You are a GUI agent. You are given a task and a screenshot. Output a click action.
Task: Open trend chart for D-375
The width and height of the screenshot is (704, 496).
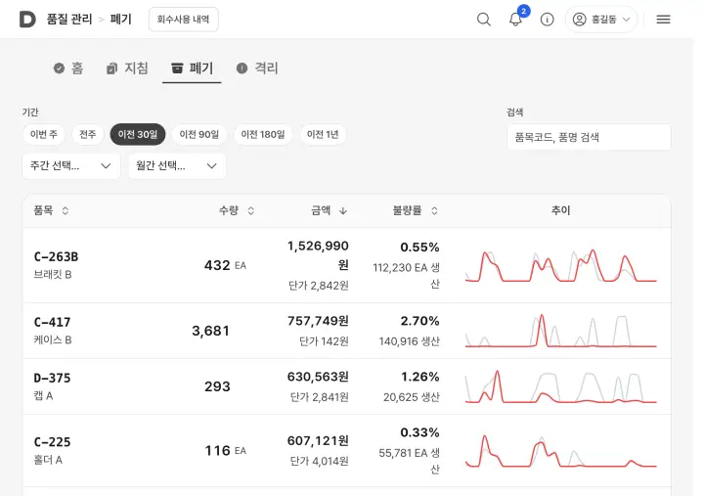(561, 386)
